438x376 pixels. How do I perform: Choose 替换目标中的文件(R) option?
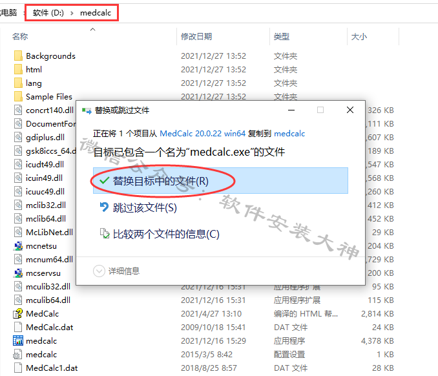click(x=220, y=181)
